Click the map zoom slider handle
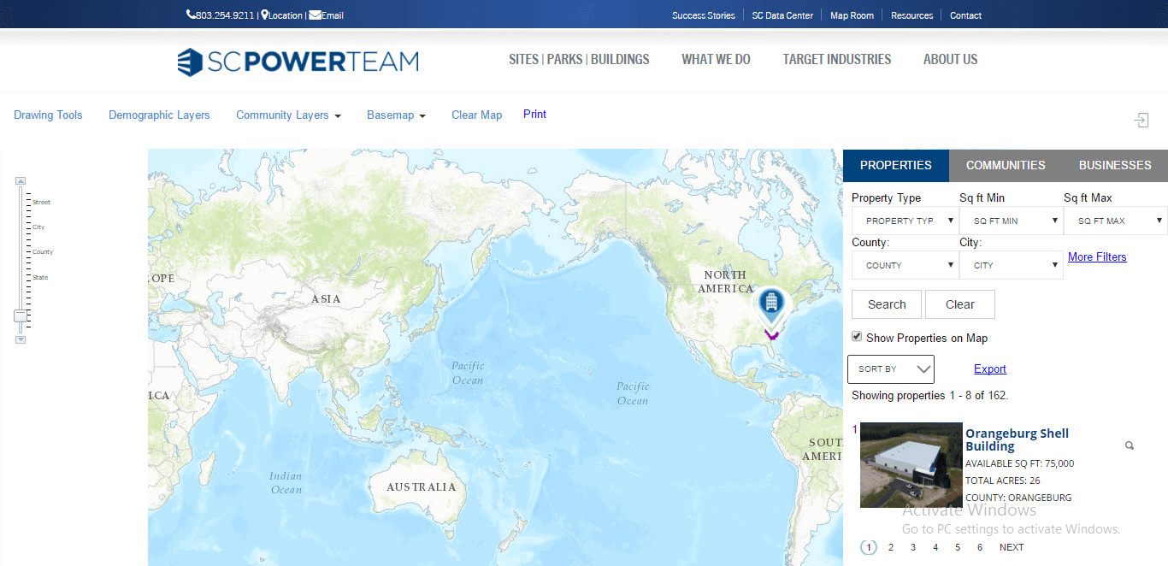 [x=21, y=316]
